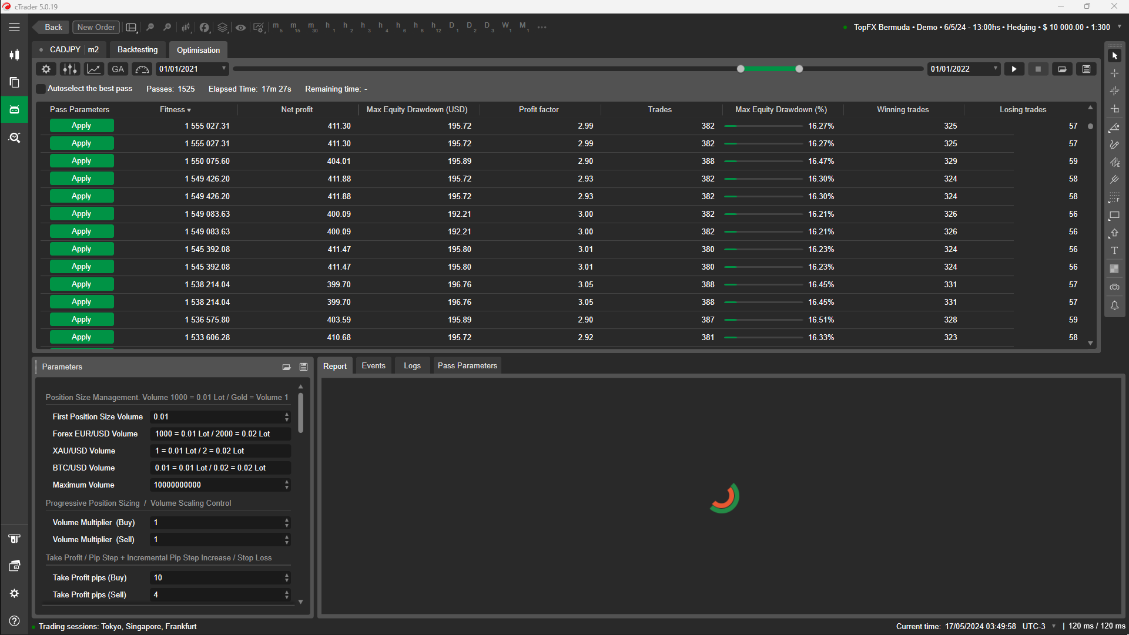Screen dimensions: 1129x635
Task: Open the more timeframes ellipsis
Action: (542, 27)
